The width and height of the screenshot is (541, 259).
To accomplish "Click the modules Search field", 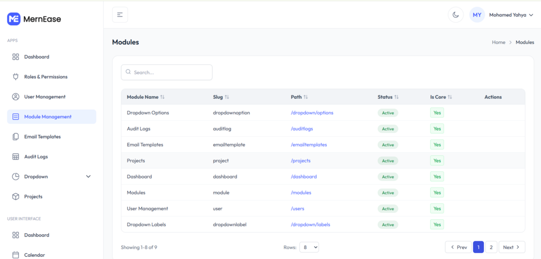I will pos(167,73).
